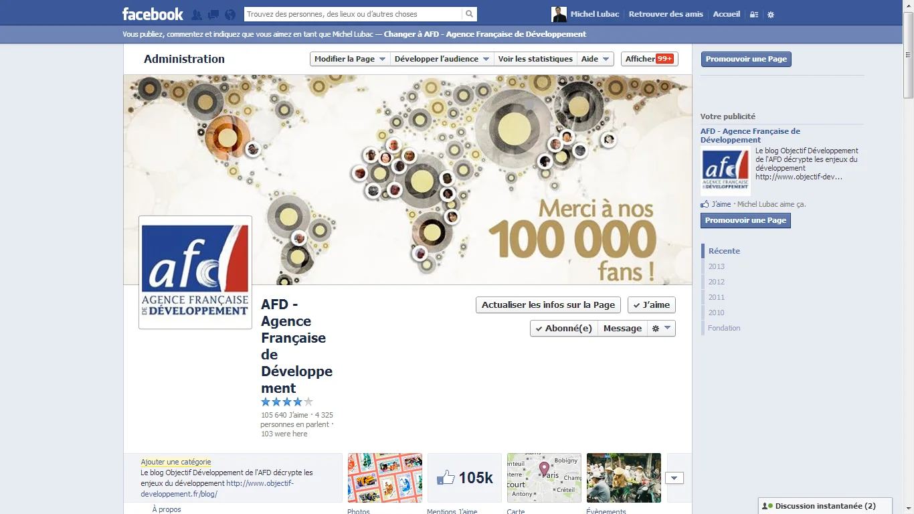Click Michel Lubac name link
The image size is (914, 514).
click(595, 14)
